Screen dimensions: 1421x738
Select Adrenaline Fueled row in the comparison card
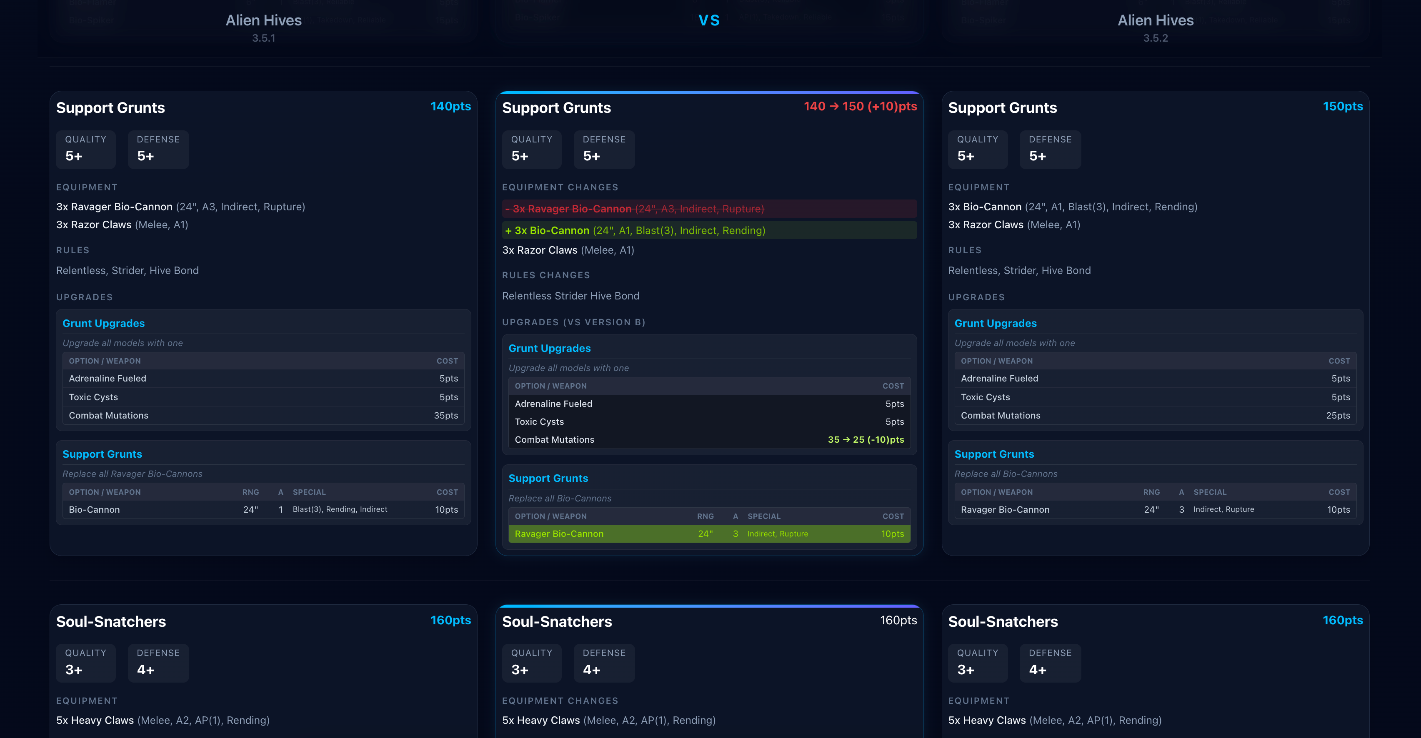tap(709, 404)
